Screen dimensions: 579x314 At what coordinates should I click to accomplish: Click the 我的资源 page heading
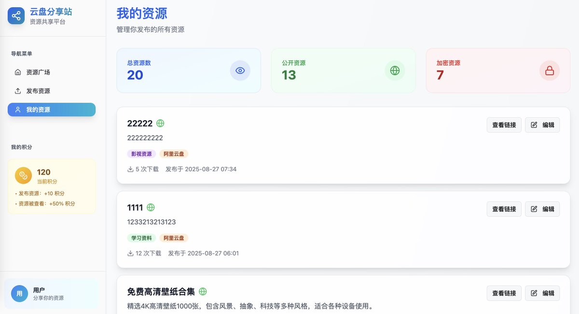pyautogui.click(x=142, y=13)
